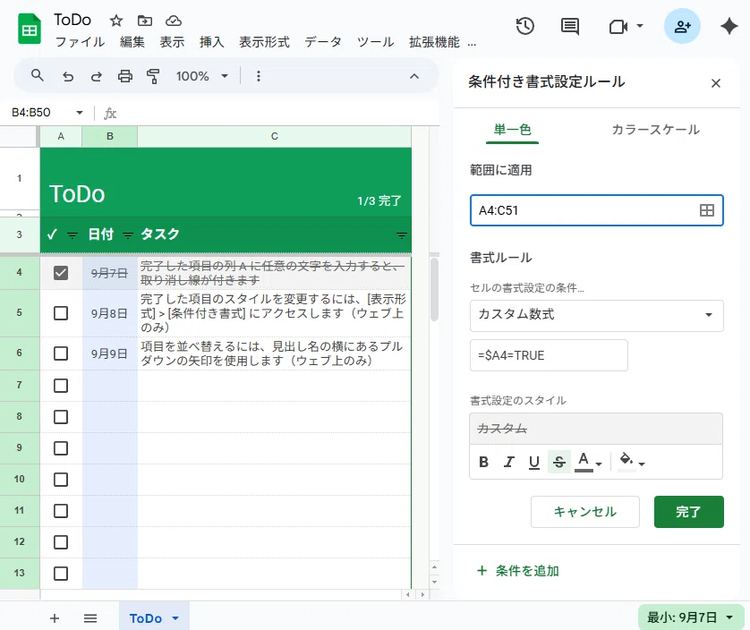Check cloud save status icon
The width and height of the screenshot is (750, 630).
(x=174, y=21)
